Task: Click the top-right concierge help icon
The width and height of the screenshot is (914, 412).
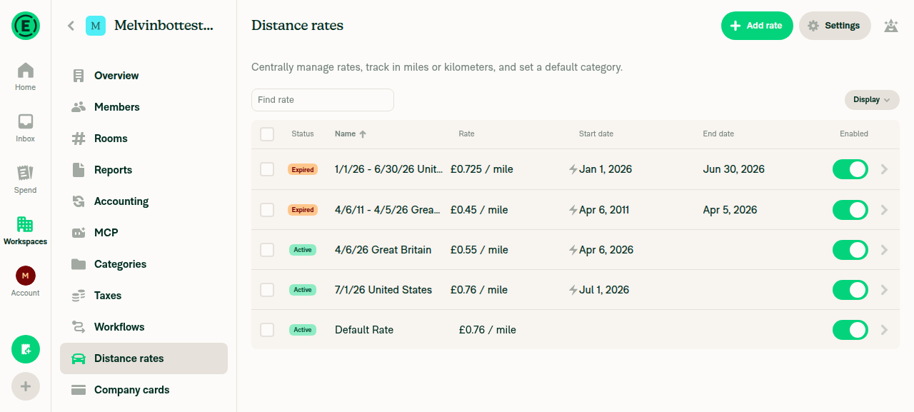Action: [890, 26]
